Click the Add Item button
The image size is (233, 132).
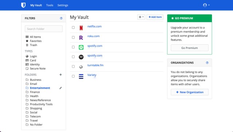[155, 17]
